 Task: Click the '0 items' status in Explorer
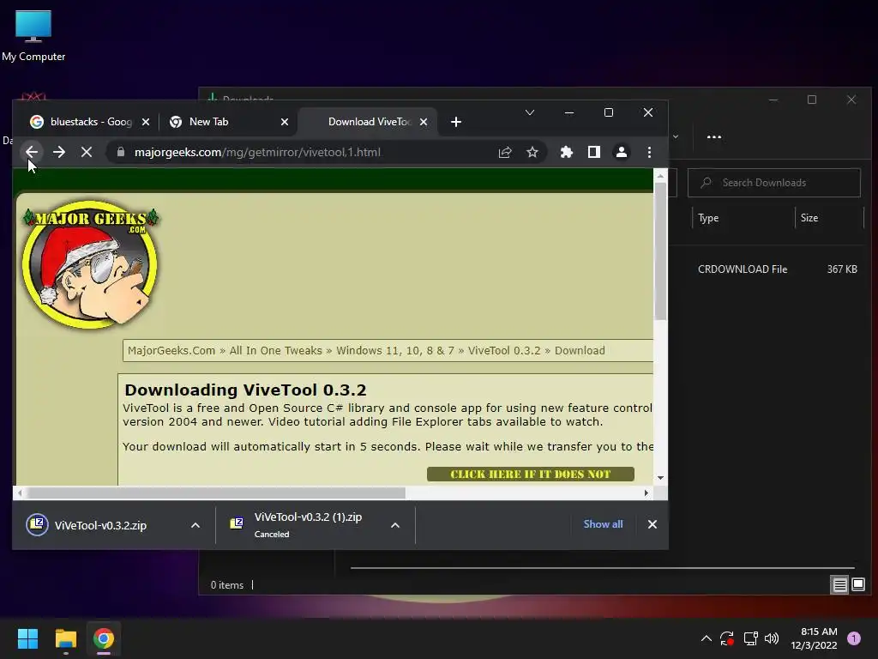tap(226, 585)
